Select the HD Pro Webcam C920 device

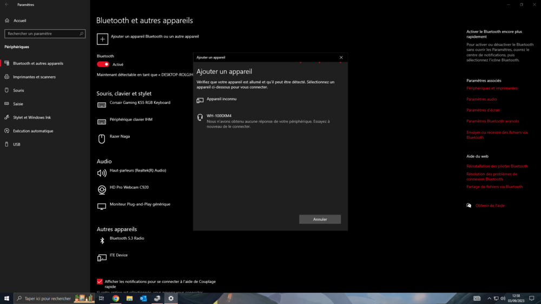coord(129,188)
